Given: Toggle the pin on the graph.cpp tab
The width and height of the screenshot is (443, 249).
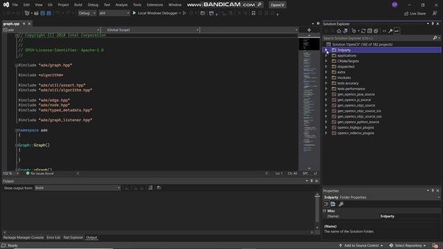Looking at the screenshot, I should coord(24,24).
